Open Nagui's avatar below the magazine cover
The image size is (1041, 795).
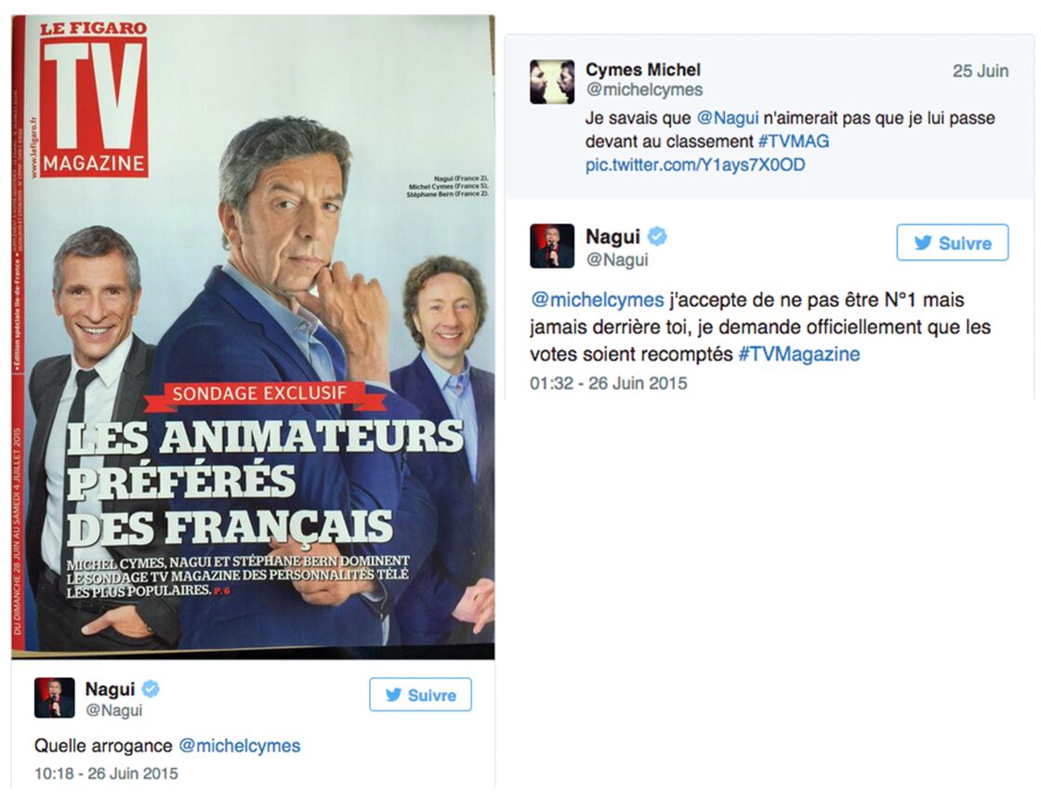pyautogui.click(x=55, y=698)
